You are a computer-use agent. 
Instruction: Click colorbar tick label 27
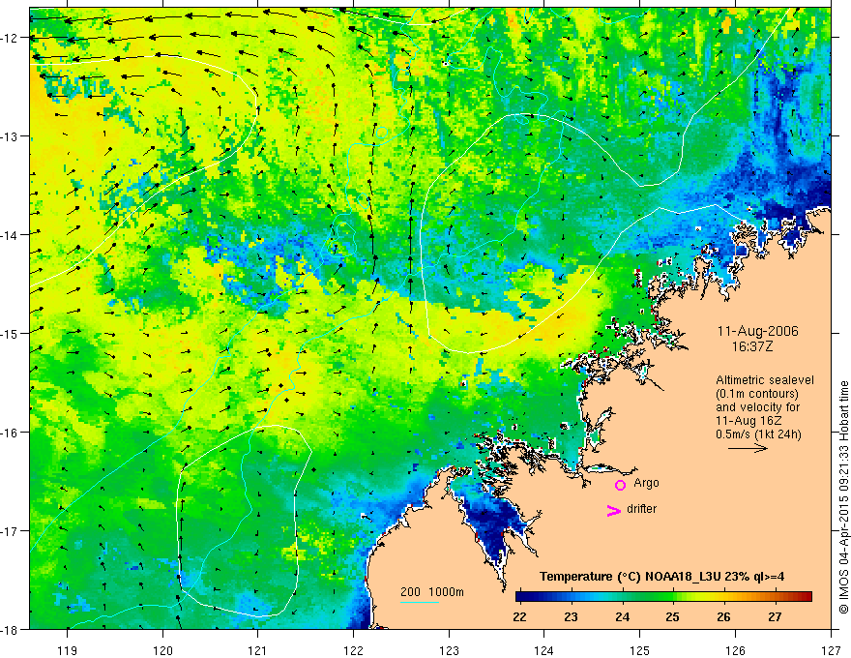[775, 616]
